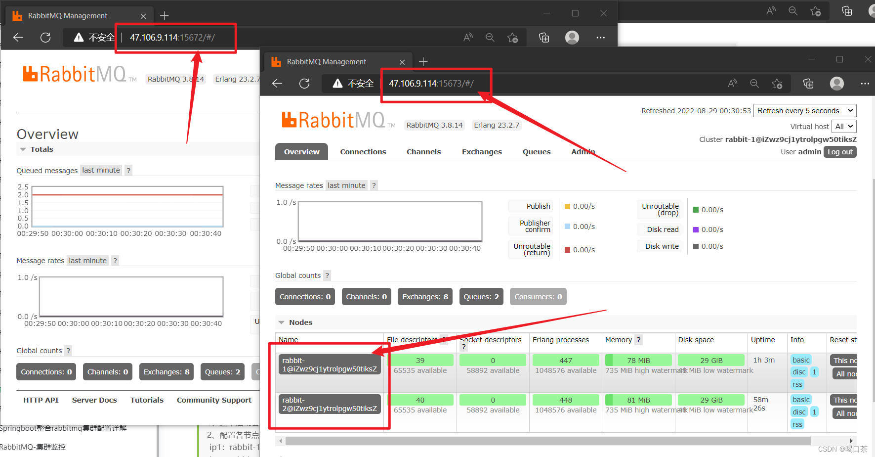
Task: Log out admin user
Action: (x=840, y=152)
